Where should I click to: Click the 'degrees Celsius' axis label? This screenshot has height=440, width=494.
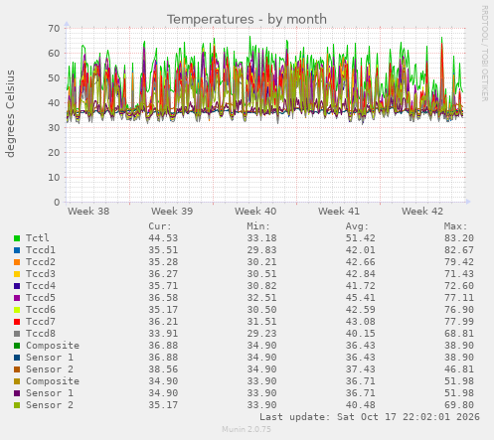click(10, 113)
